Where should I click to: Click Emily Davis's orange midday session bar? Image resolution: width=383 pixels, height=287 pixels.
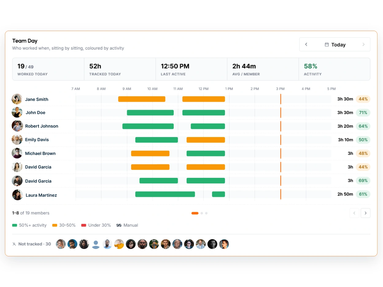206,140
